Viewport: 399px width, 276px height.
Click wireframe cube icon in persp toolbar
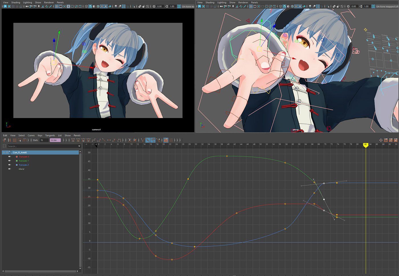(280, 6)
